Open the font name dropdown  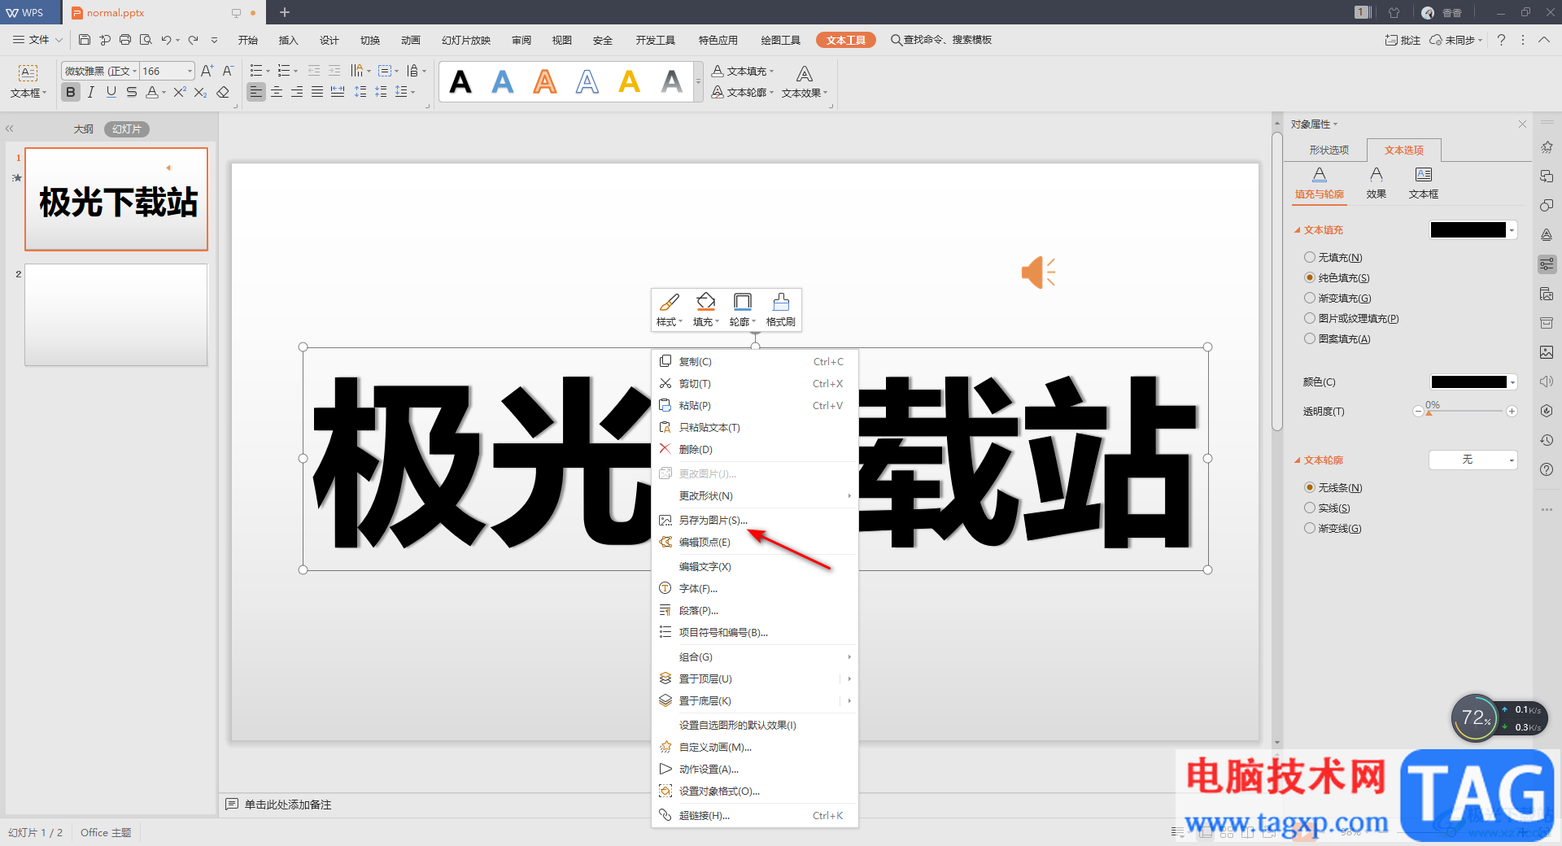[134, 71]
